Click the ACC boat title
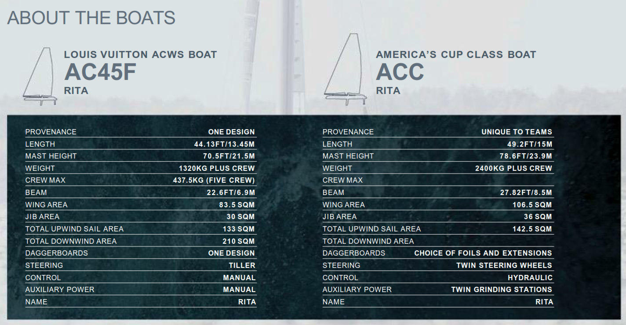This screenshot has height=325, width=626. click(400, 72)
